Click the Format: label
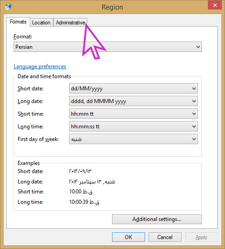The height and width of the screenshot is (249, 225). pos(23,37)
